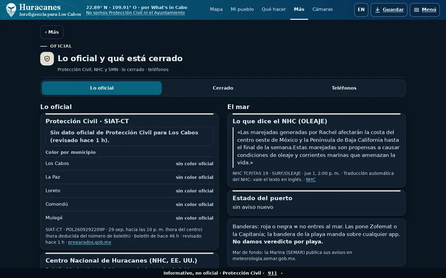Screen dimensions: 446x278
Task: Go back using the ‹ Más button
Action: click(52, 32)
